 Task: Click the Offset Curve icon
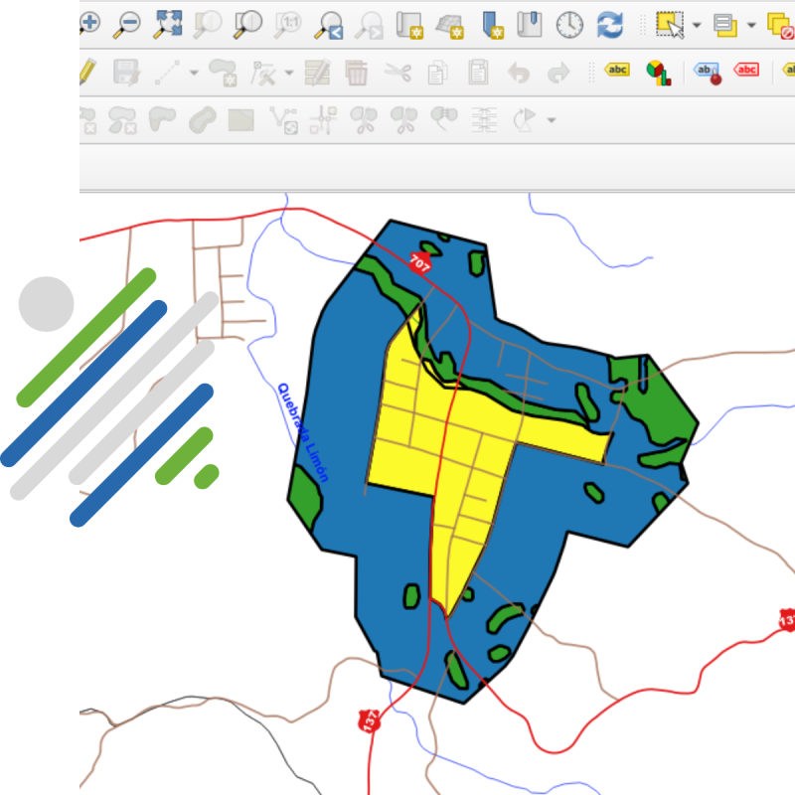coord(203,120)
